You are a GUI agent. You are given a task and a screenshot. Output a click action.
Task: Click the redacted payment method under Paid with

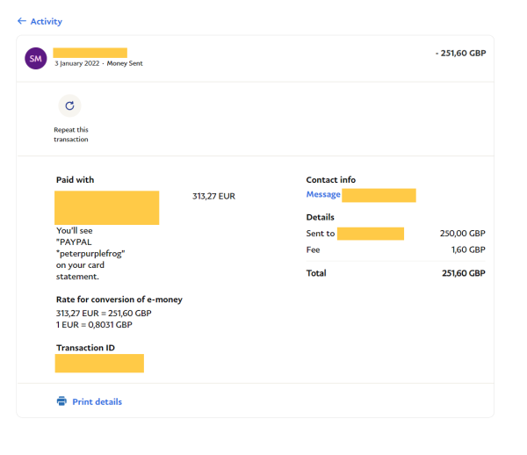(106, 207)
